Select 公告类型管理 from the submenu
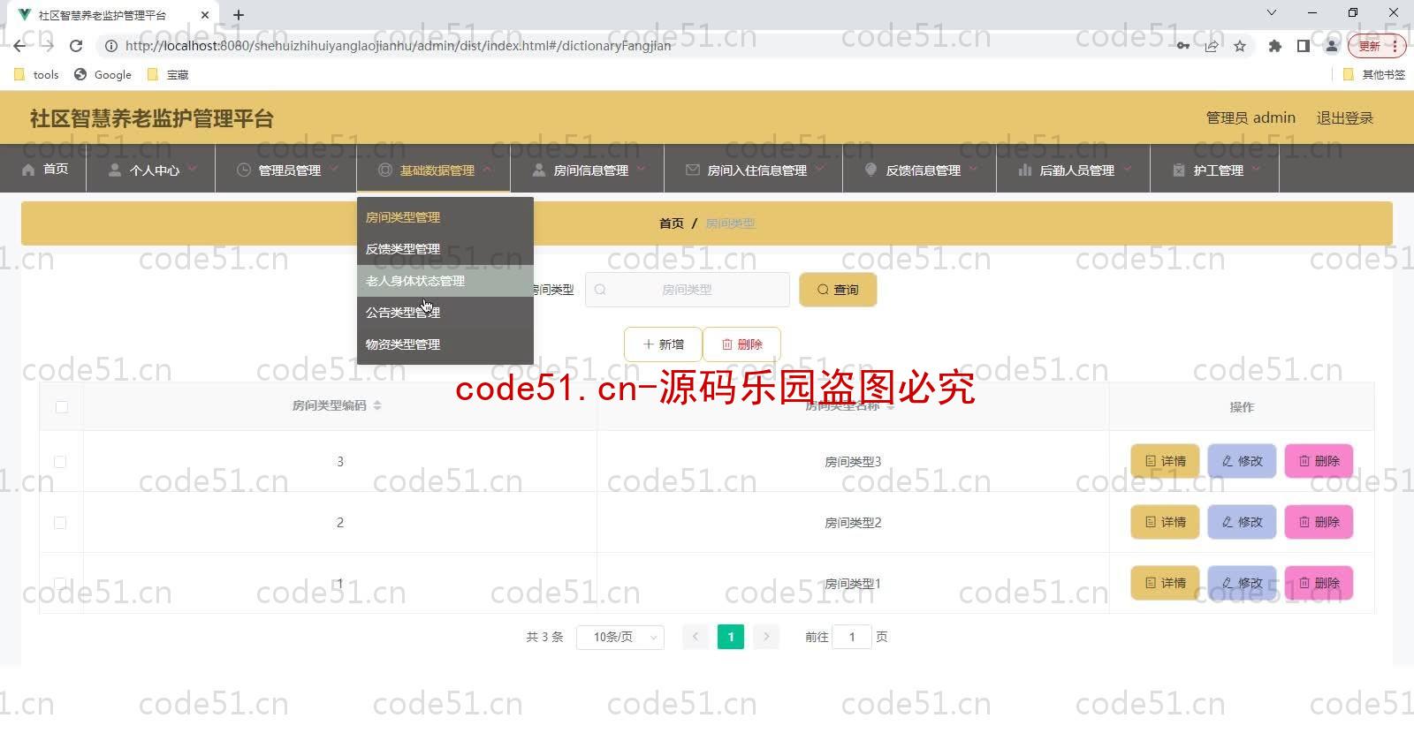Viewport: 1414px width, 756px height. coord(445,313)
